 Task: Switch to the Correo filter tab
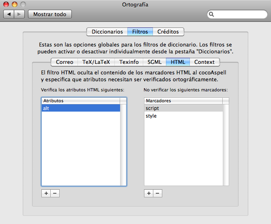65,62
